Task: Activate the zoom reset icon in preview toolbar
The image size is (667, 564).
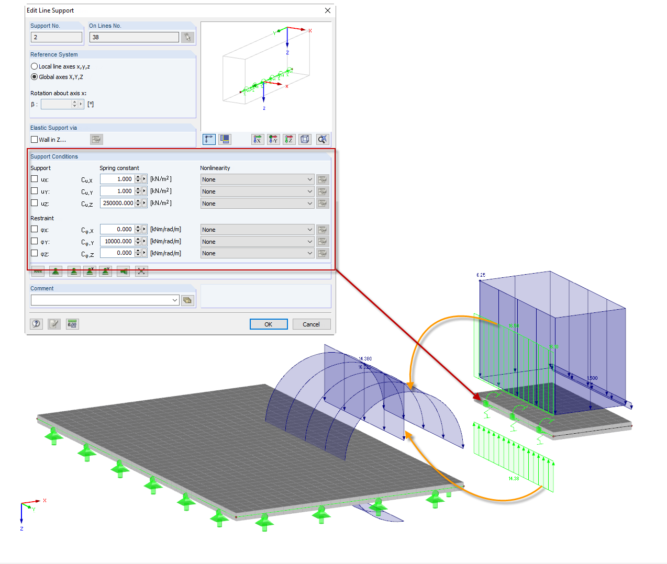Action: (x=323, y=139)
